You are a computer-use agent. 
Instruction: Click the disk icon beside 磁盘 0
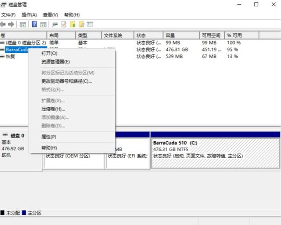pos(5,135)
